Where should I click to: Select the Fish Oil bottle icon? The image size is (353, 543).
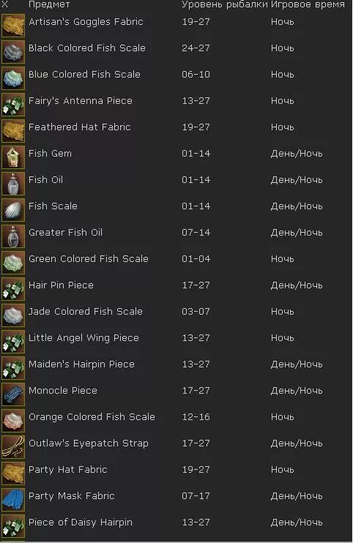13,184
